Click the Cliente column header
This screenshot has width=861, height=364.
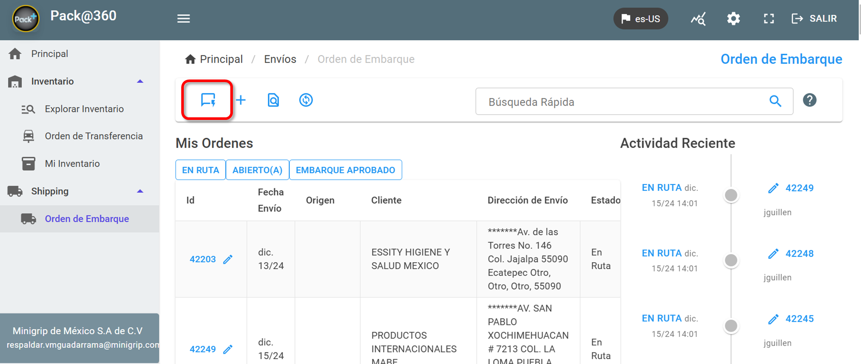point(386,200)
